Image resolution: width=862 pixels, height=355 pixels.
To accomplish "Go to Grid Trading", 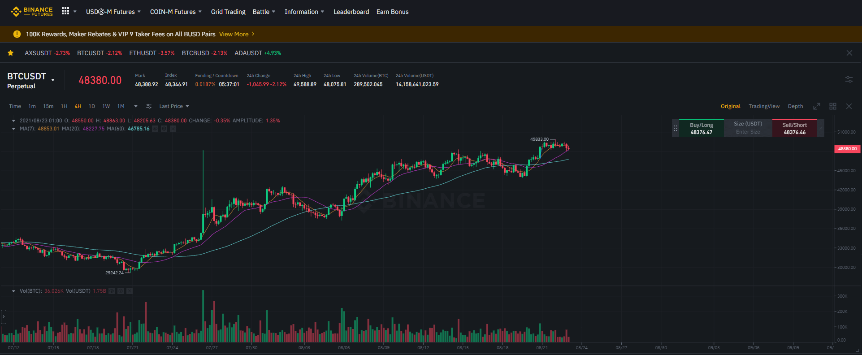I will (228, 12).
